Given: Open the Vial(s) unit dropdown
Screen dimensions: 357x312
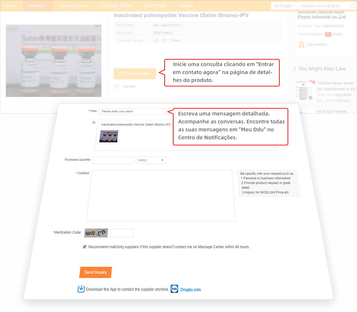Looking at the screenshot, I should 151,160.
